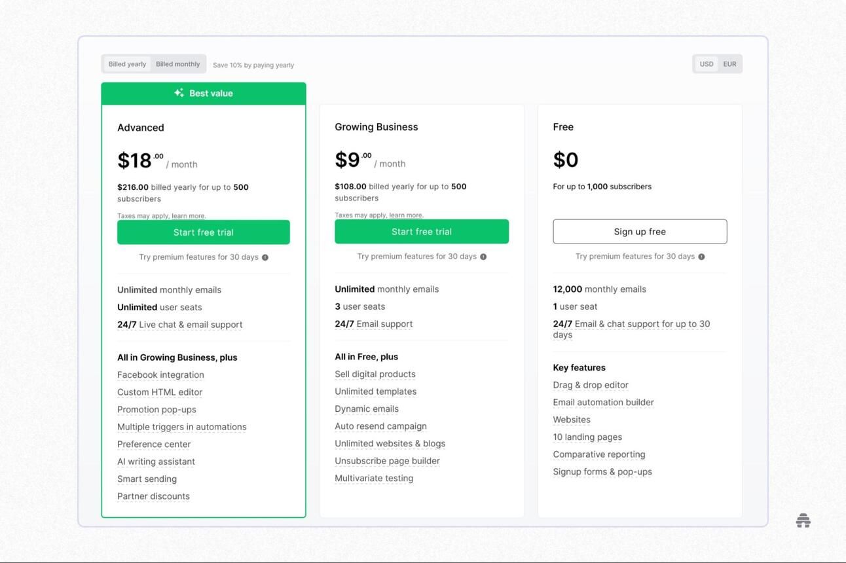The width and height of the screenshot is (846, 563).
Task: Click Dynamic emails feature
Action: [x=367, y=409]
